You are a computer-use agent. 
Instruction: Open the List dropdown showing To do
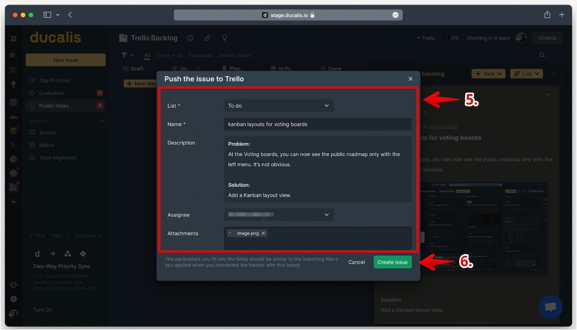point(279,106)
